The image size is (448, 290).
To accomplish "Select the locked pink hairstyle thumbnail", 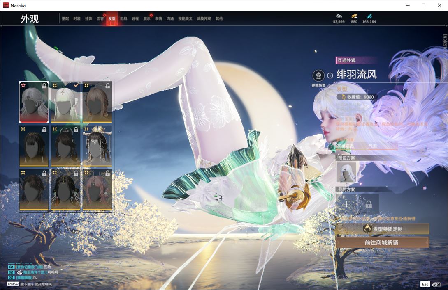I will (x=97, y=190).
